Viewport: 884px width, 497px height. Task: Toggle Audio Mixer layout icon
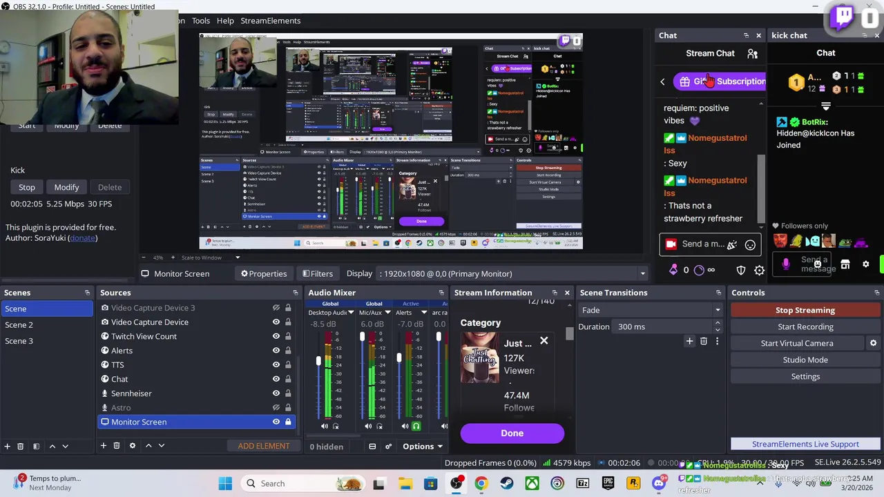click(372, 447)
